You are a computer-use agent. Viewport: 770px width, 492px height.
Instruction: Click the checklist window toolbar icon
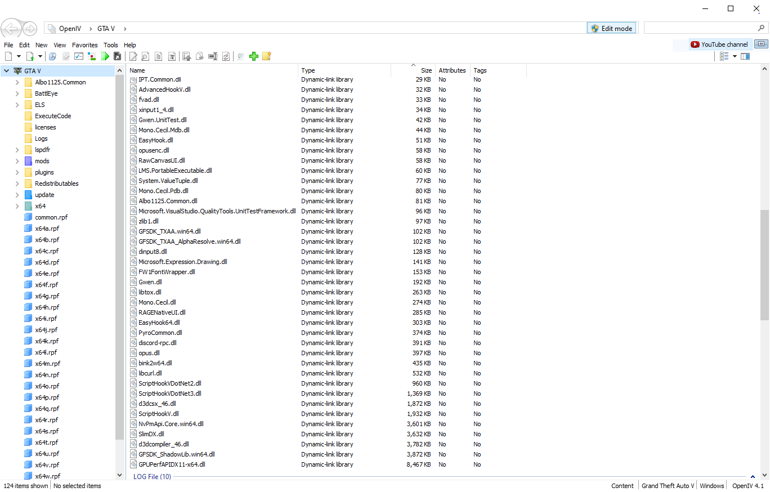[79, 56]
